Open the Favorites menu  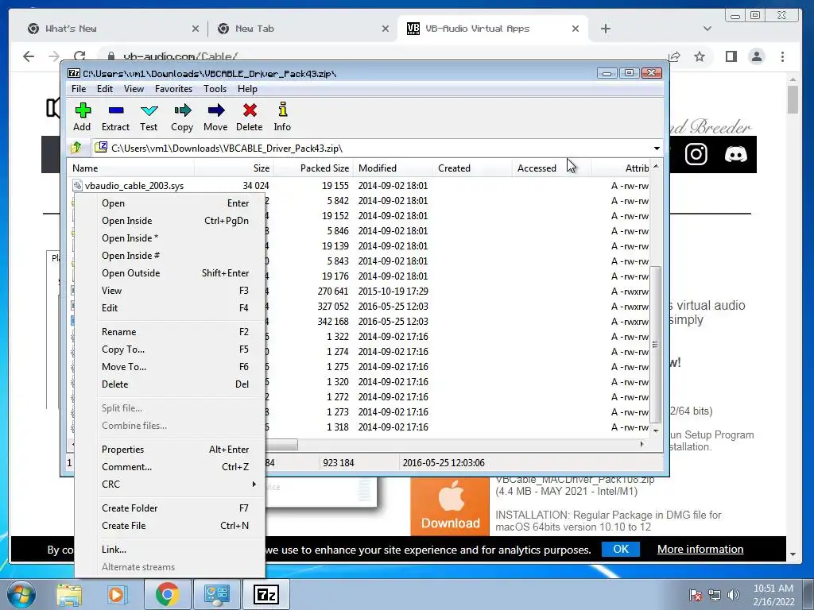point(173,89)
